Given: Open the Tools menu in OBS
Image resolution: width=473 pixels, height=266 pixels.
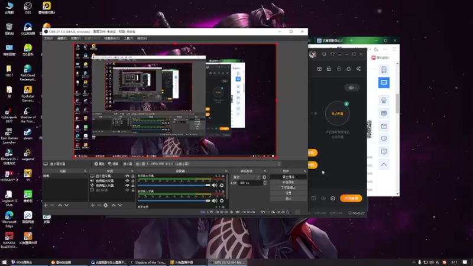Looking at the screenshot, I should pos(128,38).
